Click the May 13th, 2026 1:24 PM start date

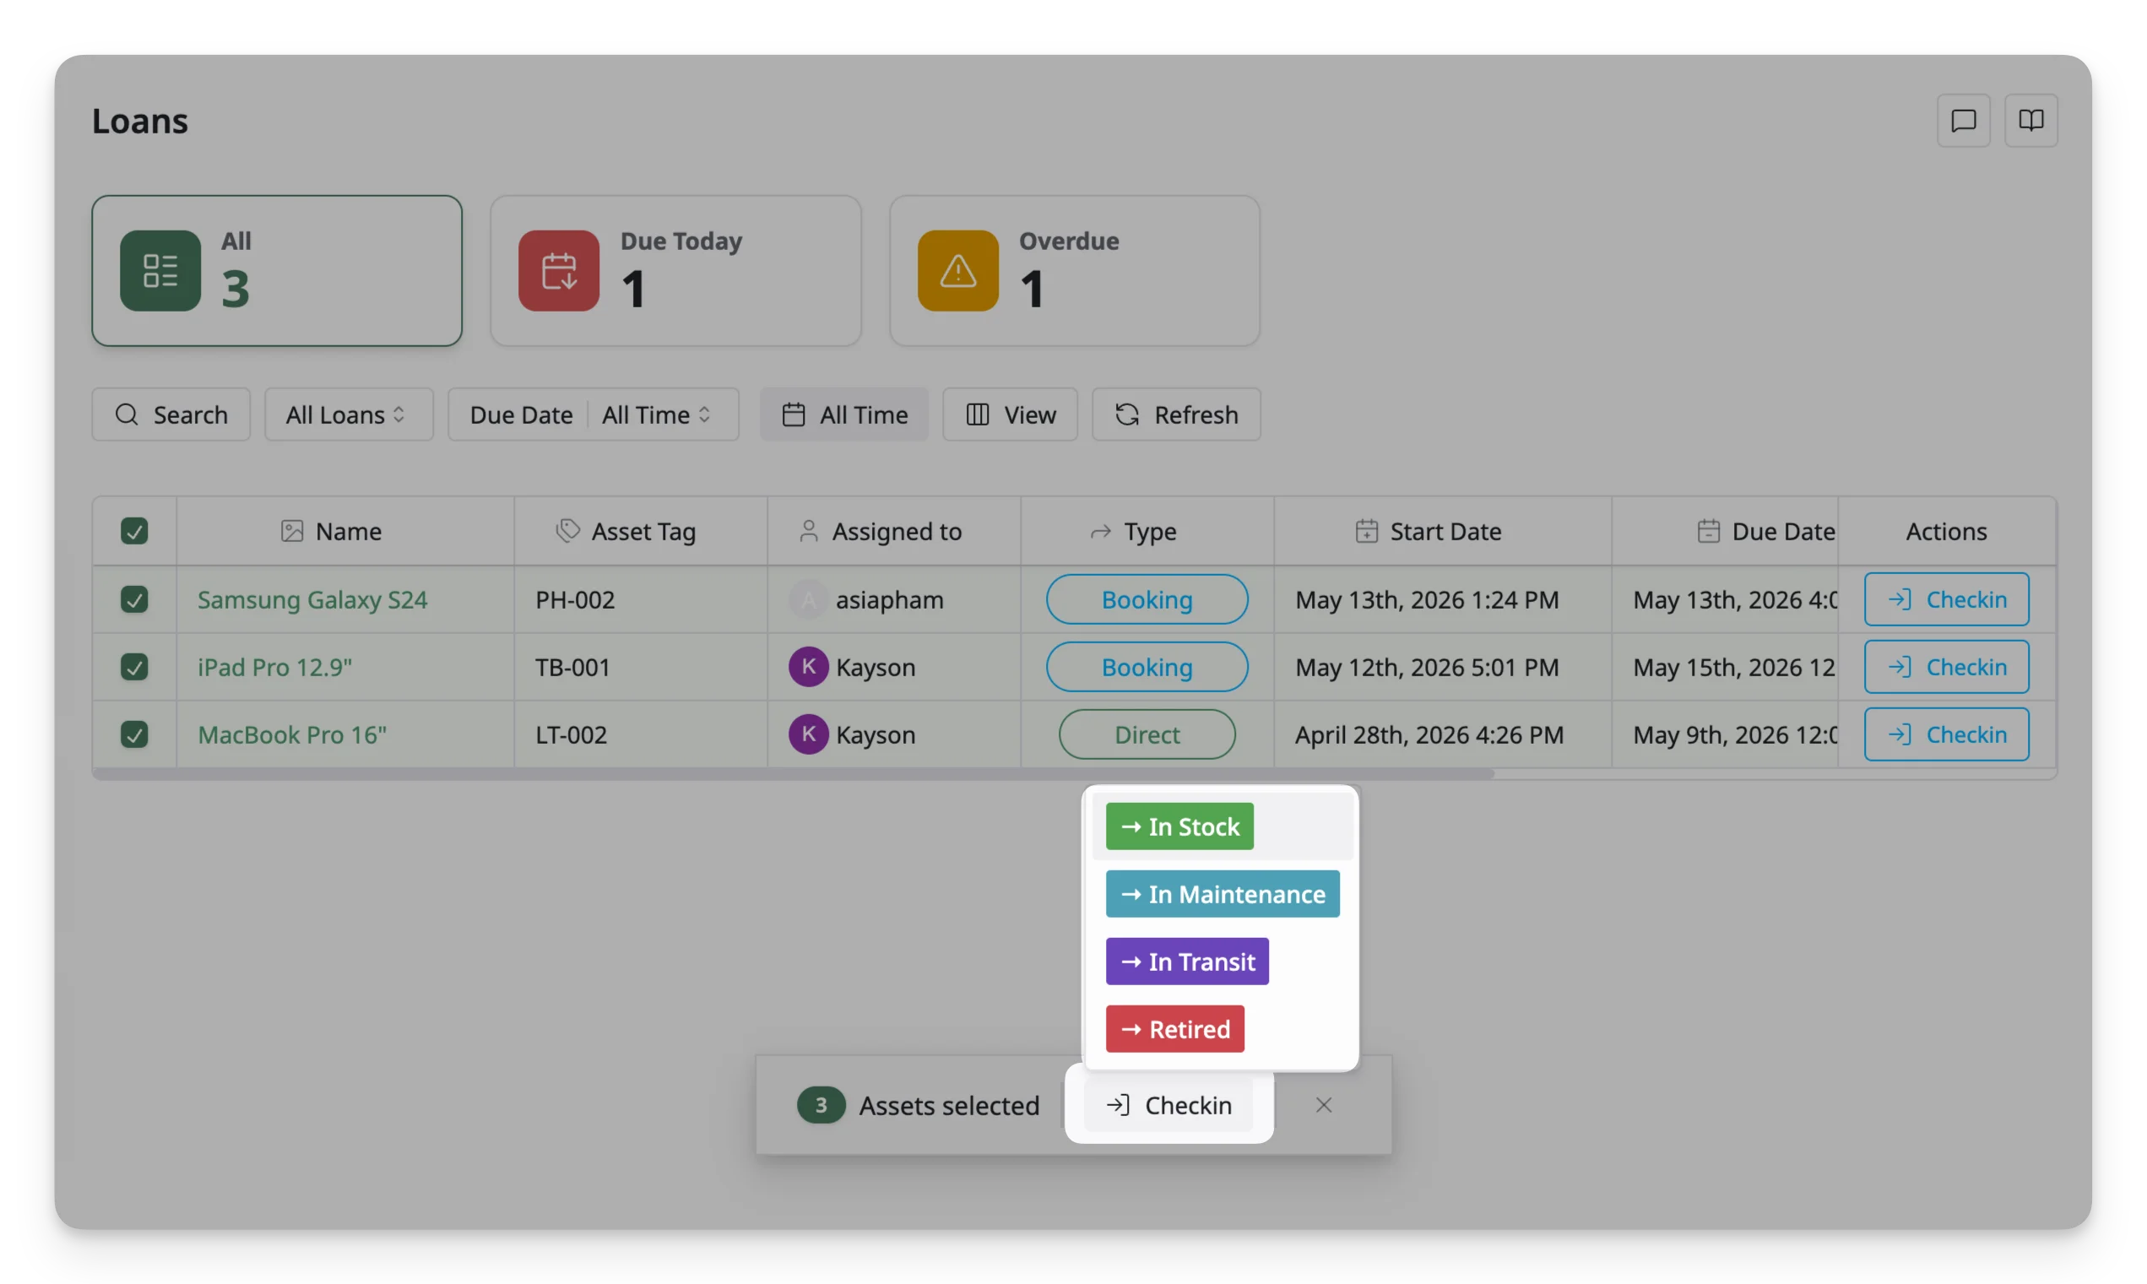pyautogui.click(x=1426, y=599)
